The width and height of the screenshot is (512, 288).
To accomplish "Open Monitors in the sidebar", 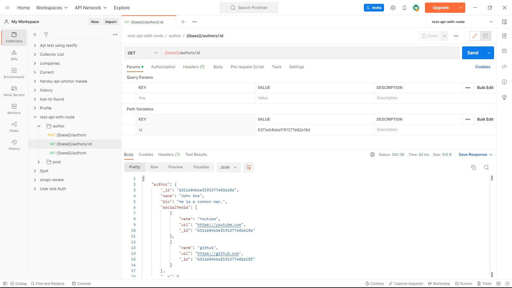I will pyautogui.click(x=14, y=109).
